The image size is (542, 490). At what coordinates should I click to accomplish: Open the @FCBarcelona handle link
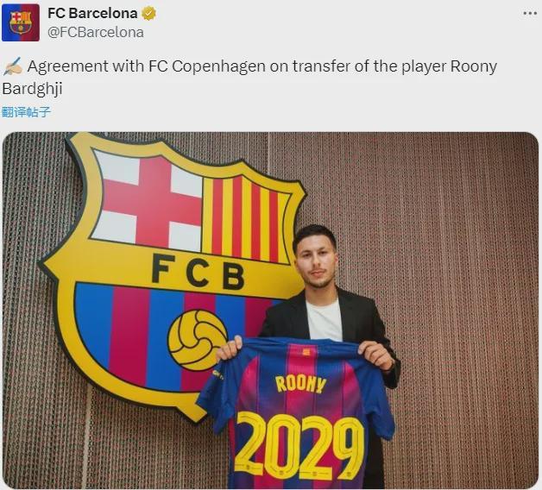click(96, 33)
